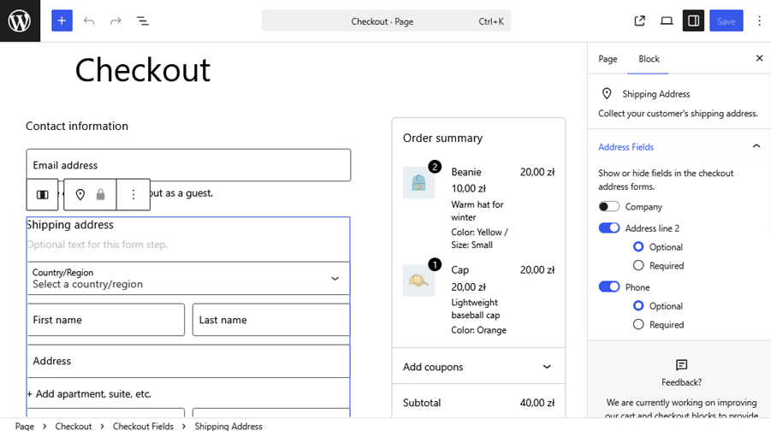
Task: Switch to the Page tab
Action: [x=608, y=58]
